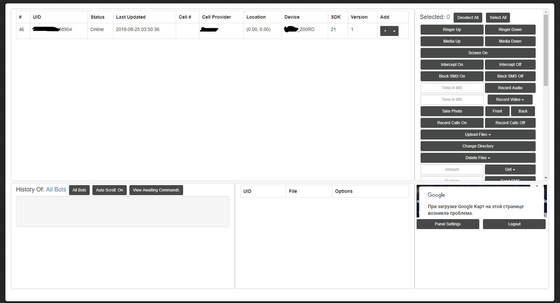Click the plus button in the Add column
Viewport: 560px width, 303px height.
pyautogui.click(x=385, y=31)
